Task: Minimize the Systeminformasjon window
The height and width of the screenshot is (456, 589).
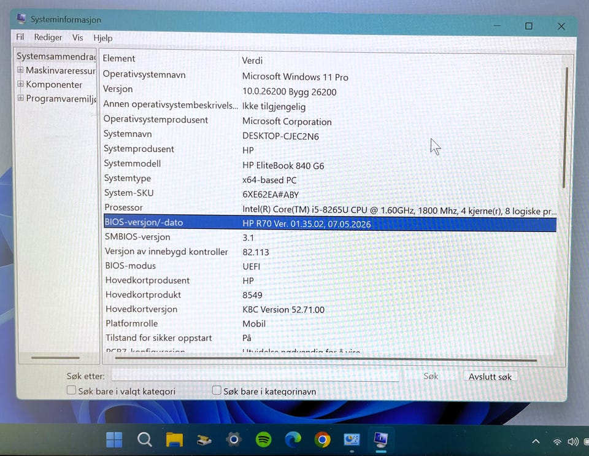Action: click(x=497, y=25)
